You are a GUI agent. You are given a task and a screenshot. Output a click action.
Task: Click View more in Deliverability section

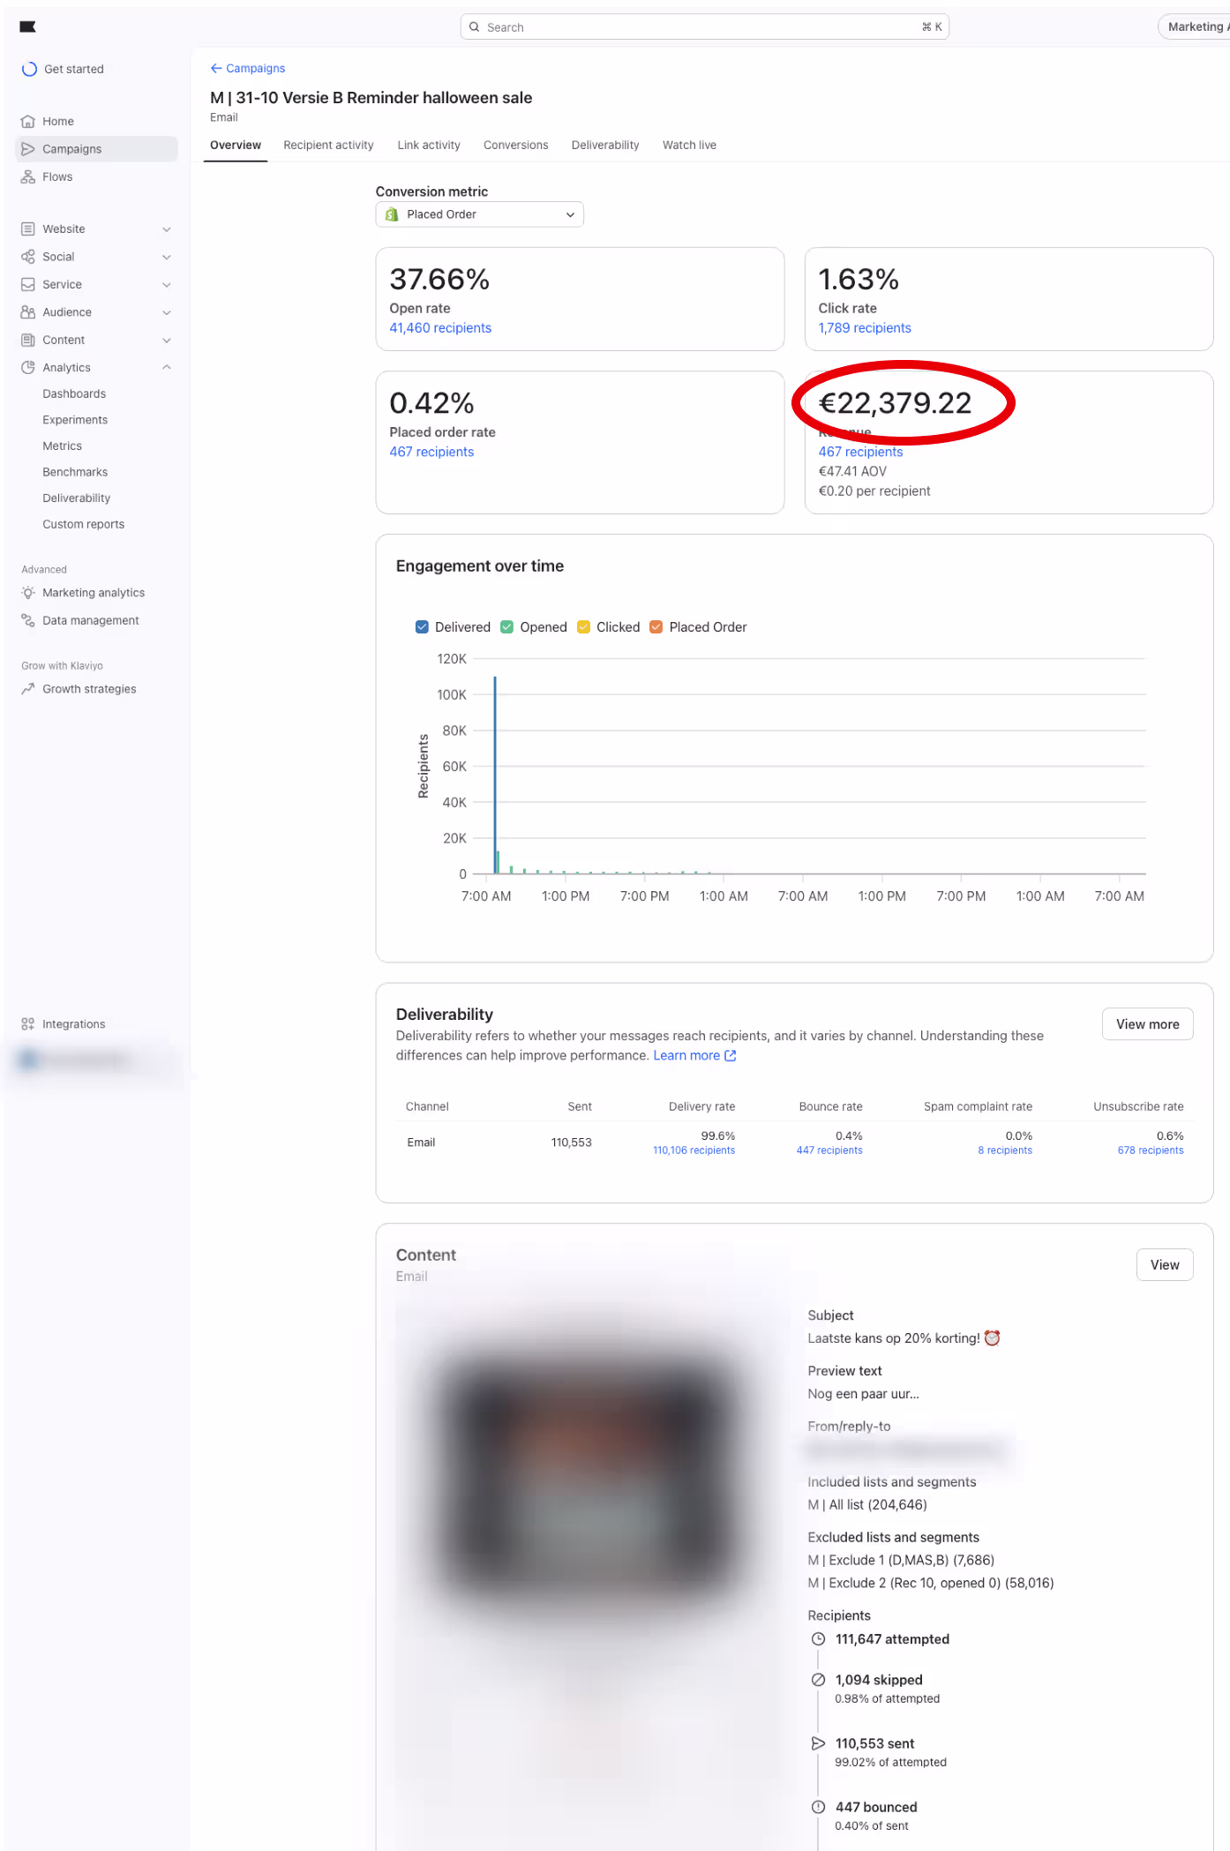click(x=1148, y=1024)
